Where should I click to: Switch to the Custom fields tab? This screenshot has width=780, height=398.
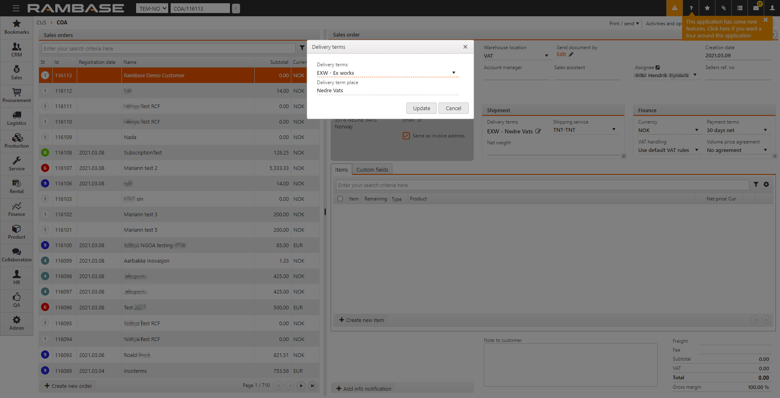372,170
